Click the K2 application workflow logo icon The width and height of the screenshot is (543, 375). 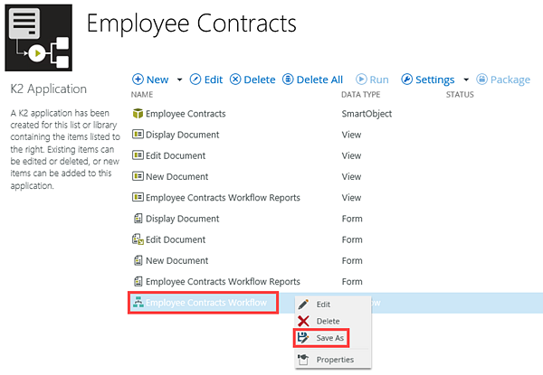tap(38, 38)
